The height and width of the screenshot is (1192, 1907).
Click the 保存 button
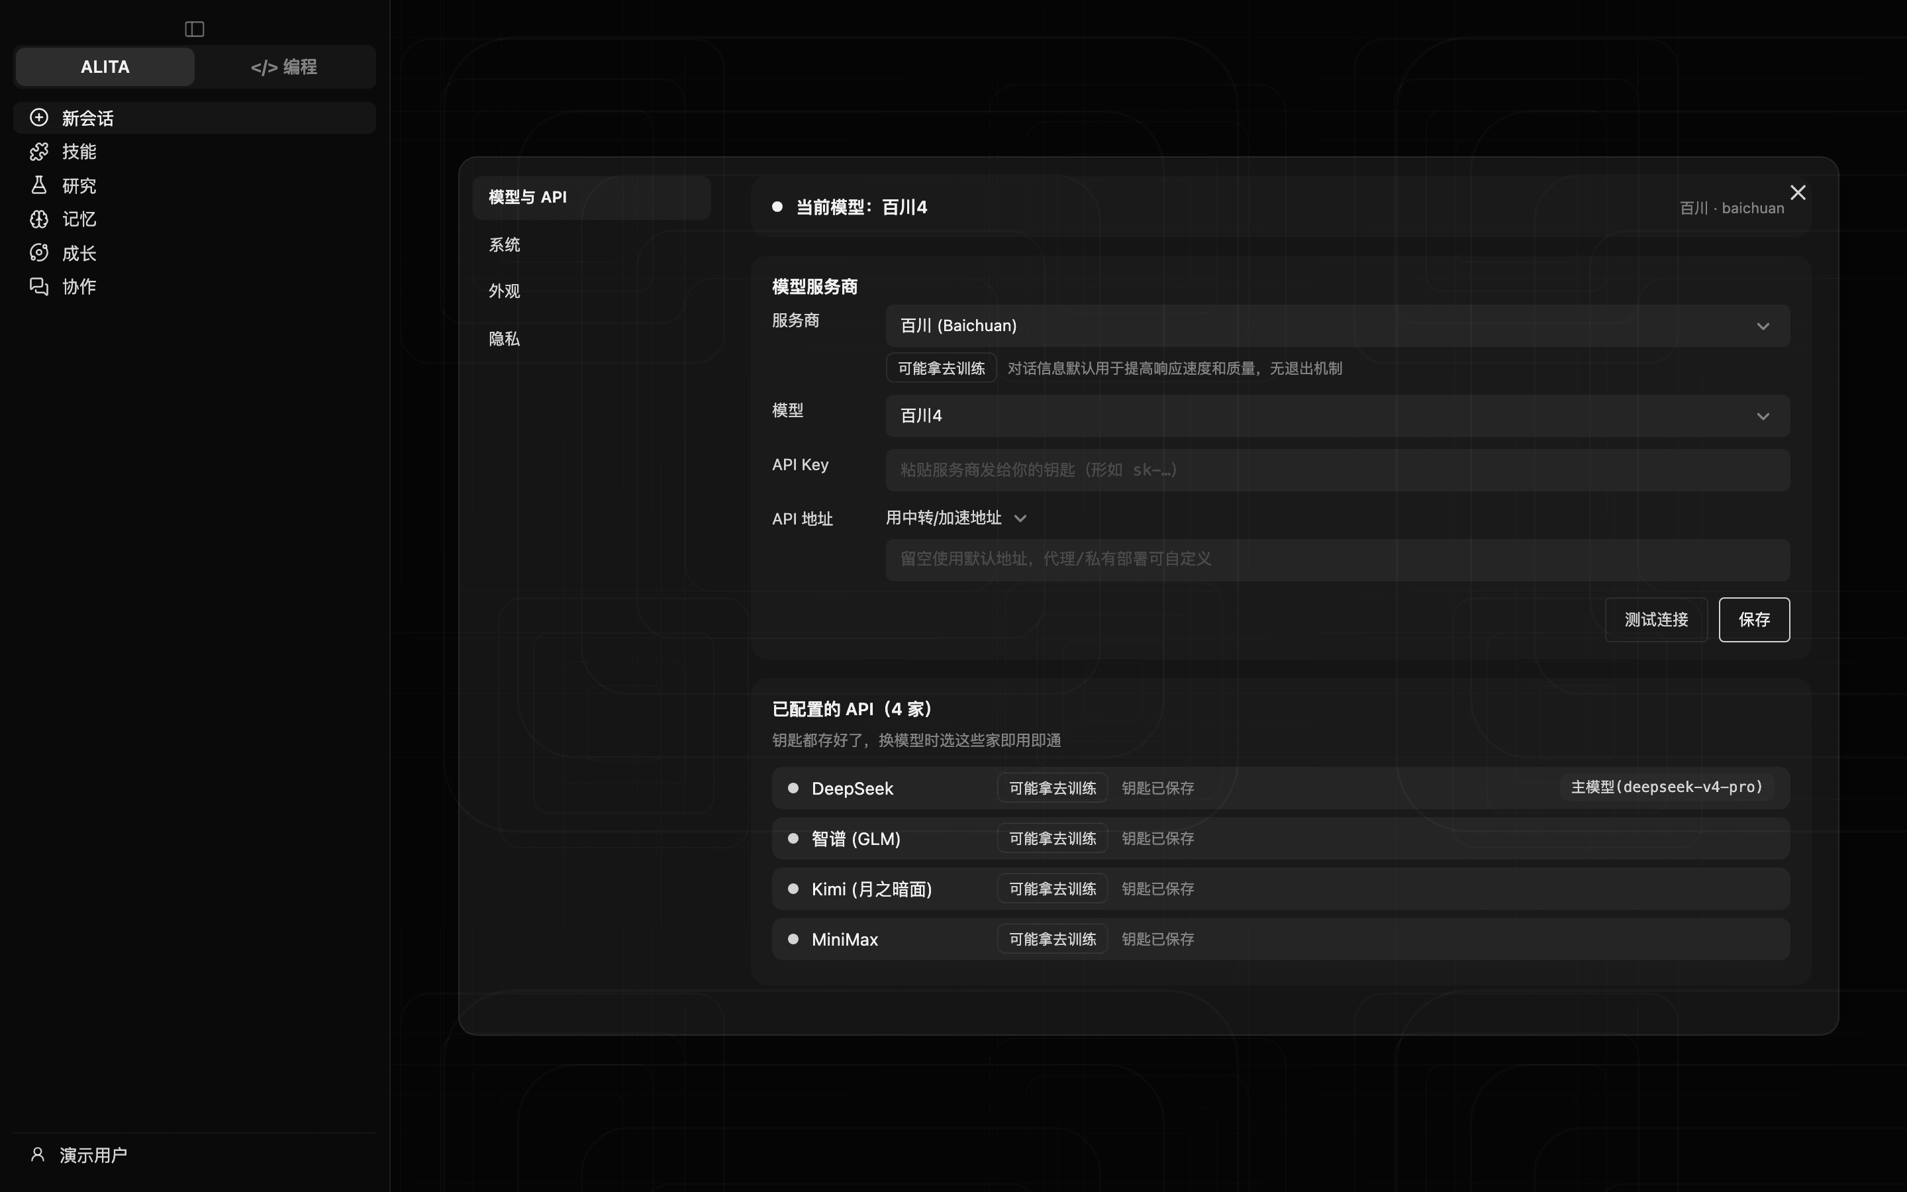pos(1754,620)
